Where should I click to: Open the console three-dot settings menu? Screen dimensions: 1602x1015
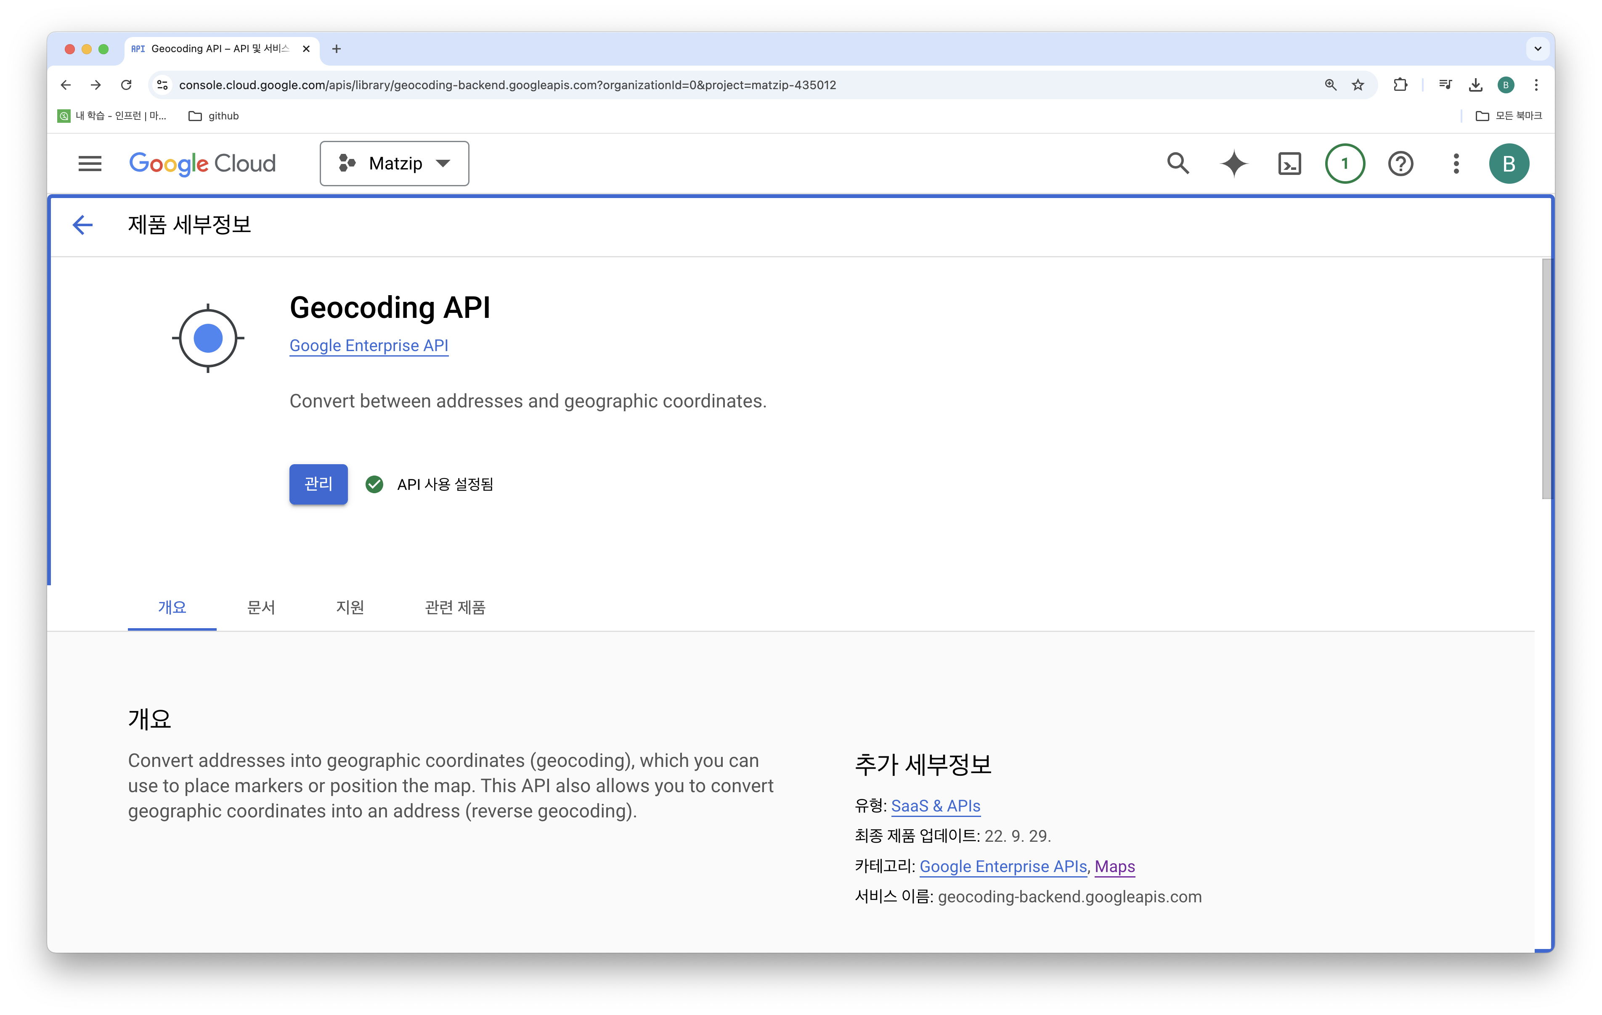click(x=1456, y=164)
